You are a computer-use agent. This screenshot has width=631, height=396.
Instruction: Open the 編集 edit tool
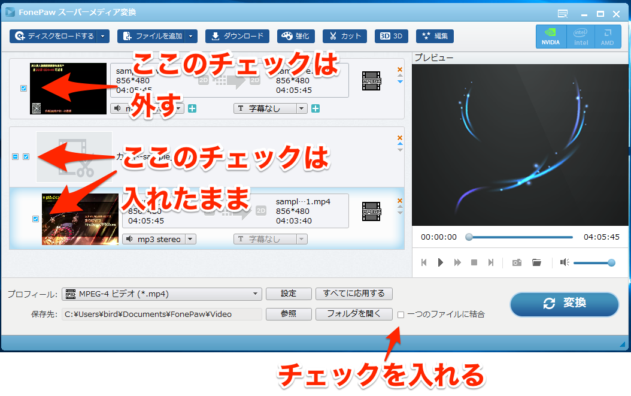point(435,37)
